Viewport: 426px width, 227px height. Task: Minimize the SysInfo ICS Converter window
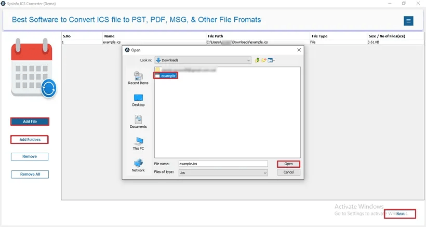click(390, 3)
